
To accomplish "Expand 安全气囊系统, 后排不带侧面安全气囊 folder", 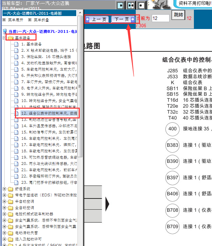I will pos(4,220).
